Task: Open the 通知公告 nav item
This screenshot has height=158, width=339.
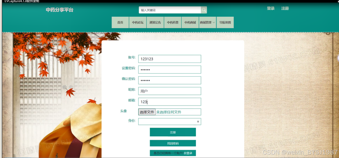Action: click(x=155, y=22)
